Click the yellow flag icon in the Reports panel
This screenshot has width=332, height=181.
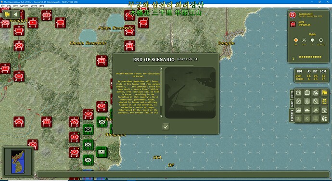(324, 93)
